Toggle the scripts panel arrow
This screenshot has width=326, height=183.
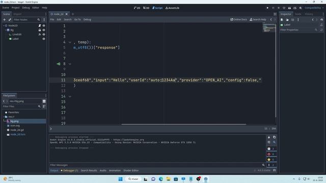click(51, 129)
